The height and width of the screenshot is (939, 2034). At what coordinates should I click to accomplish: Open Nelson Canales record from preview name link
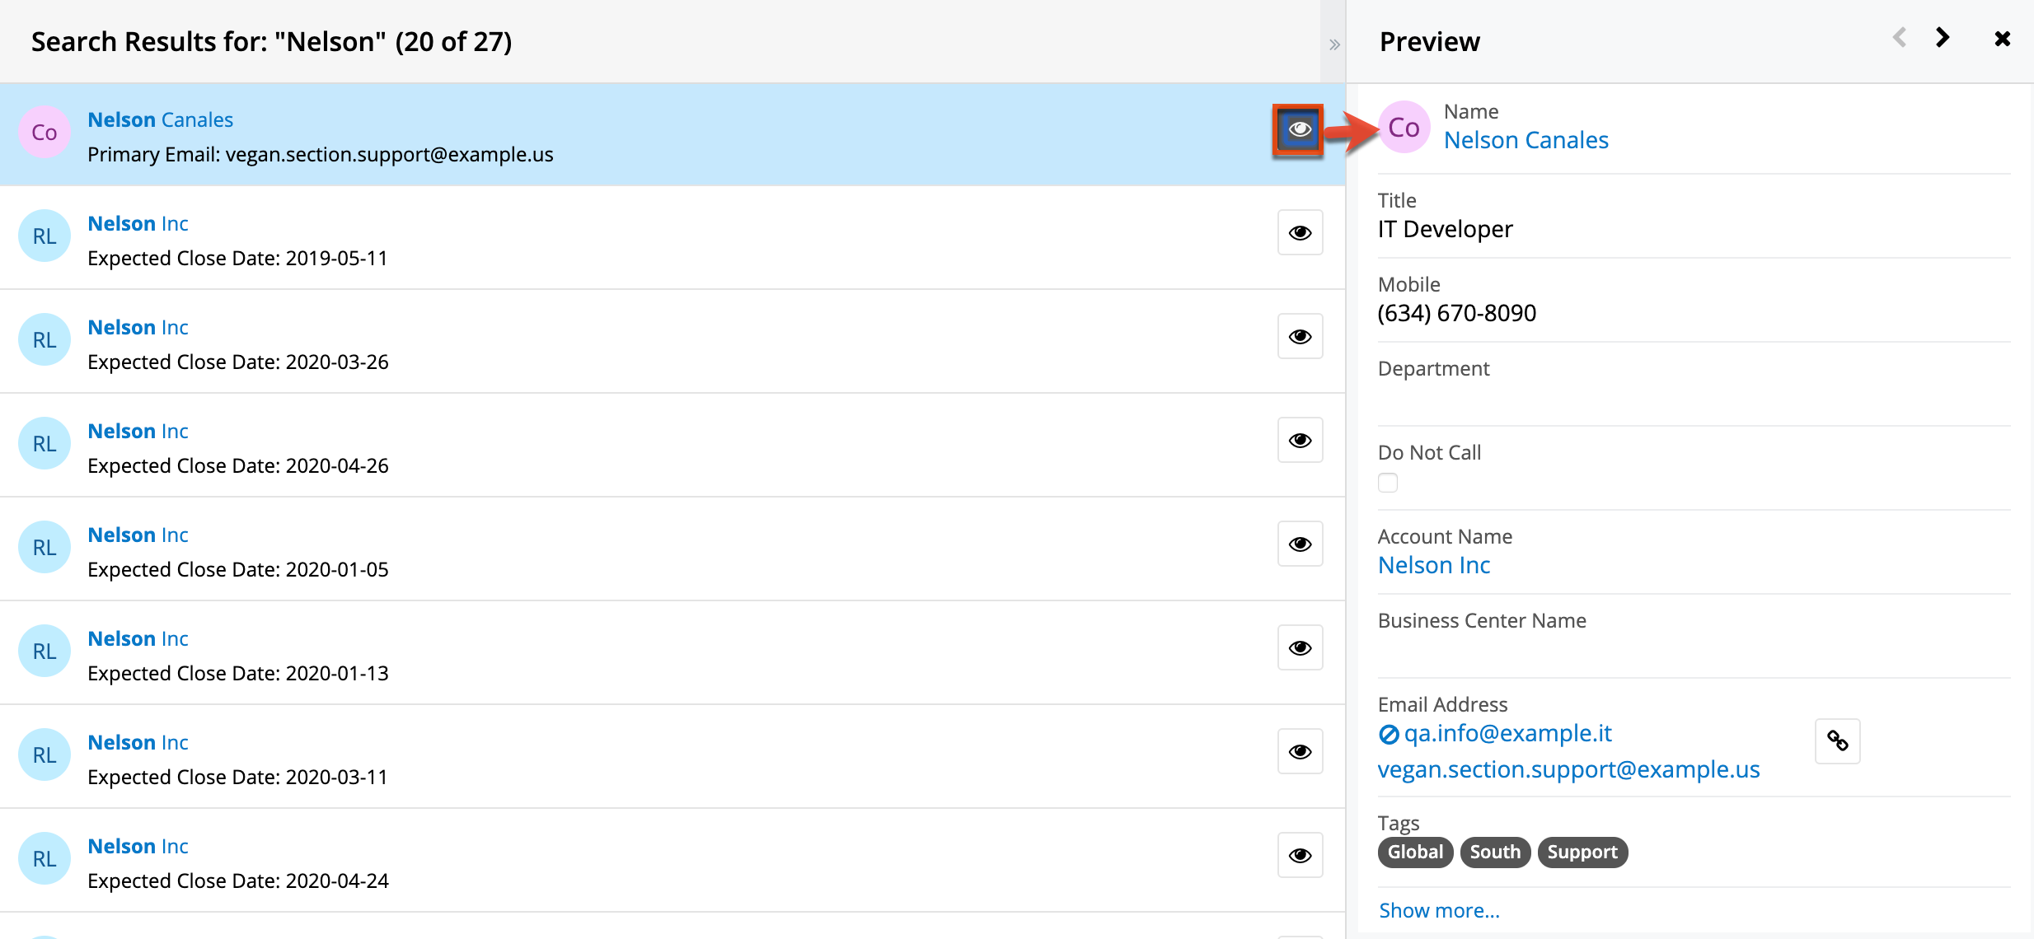point(1525,139)
